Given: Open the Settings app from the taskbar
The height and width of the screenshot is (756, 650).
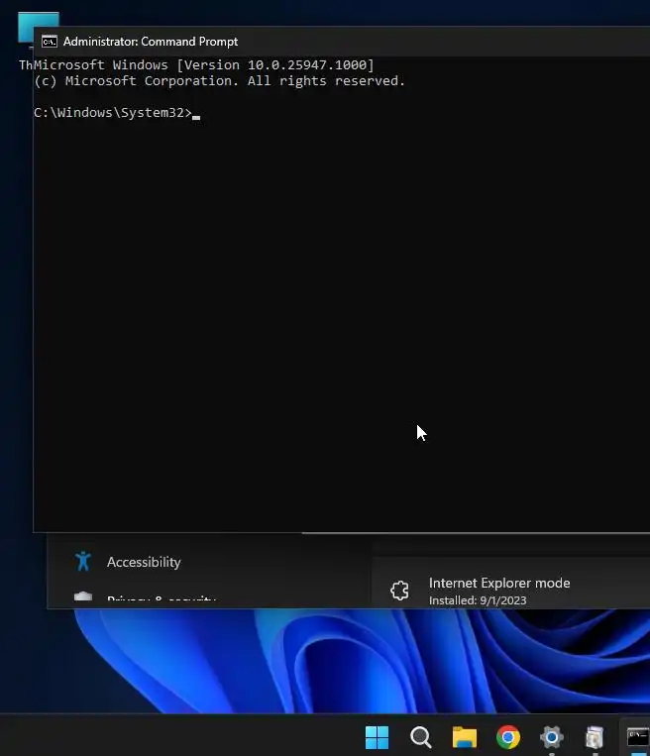Looking at the screenshot, I should (x=552, y=737).
